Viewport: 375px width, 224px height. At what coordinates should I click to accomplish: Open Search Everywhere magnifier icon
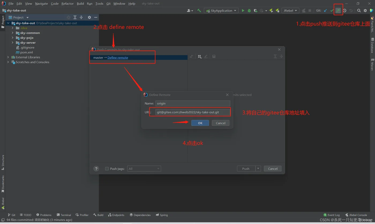tap(359, 11)
